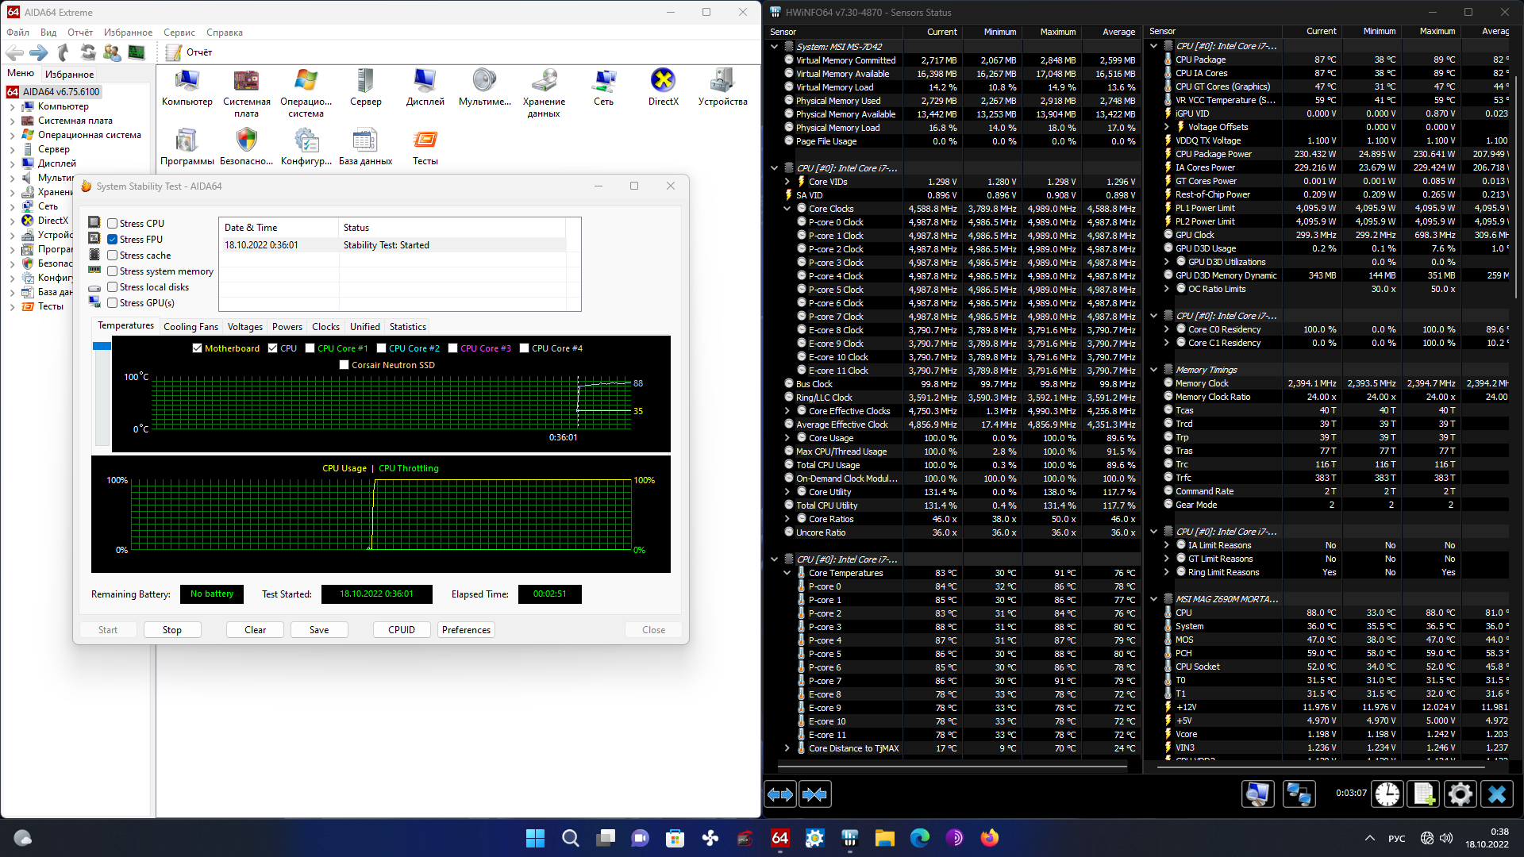Open the Сервис menu
The height and width of the screenshot is (857, 1524).
click(x=179, y=33)
